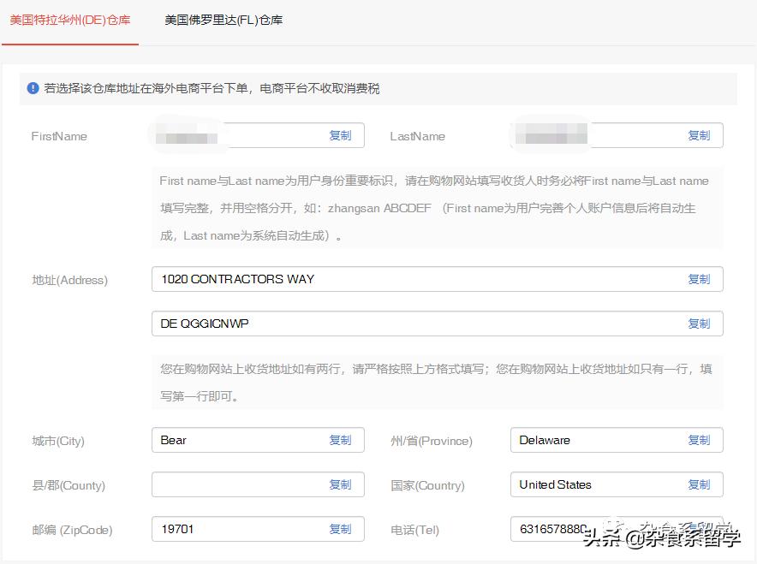Viewport: 757px width, 564px height.
Task: Copy address line 1020 CONTRACTORS WAY
Action: (700, 278)
